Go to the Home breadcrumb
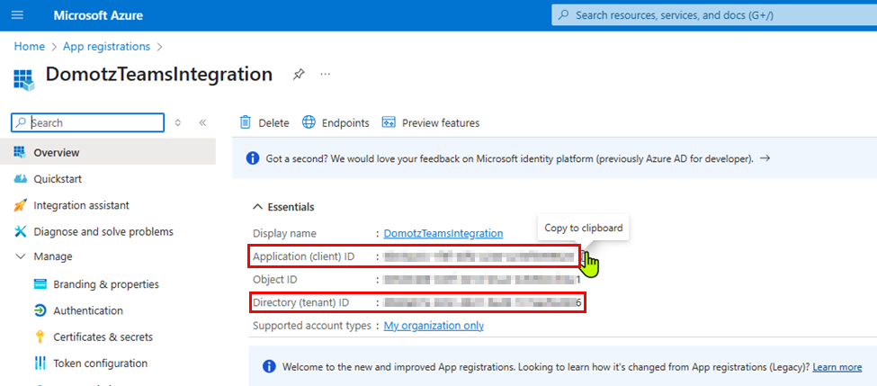Screen dimensions: 877x386 (29, 47)
